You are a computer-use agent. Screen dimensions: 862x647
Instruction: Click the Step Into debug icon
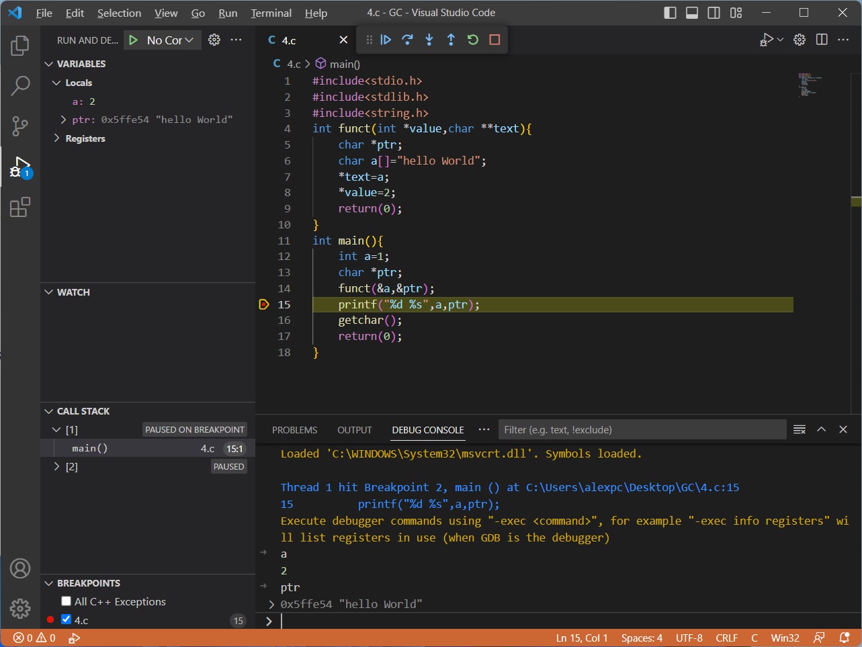[429, 40]
